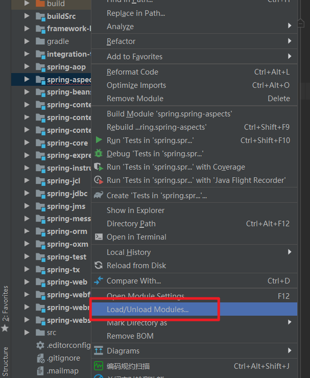Click the buildSrc module folder icon
This screenshot has width=310, height=378.
tap(40, 16)
